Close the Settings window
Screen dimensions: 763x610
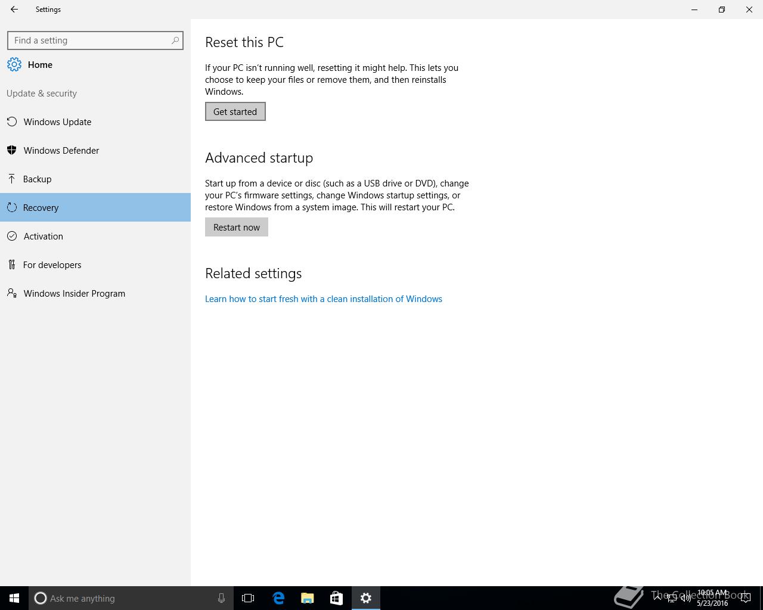(x=749, y=10)
